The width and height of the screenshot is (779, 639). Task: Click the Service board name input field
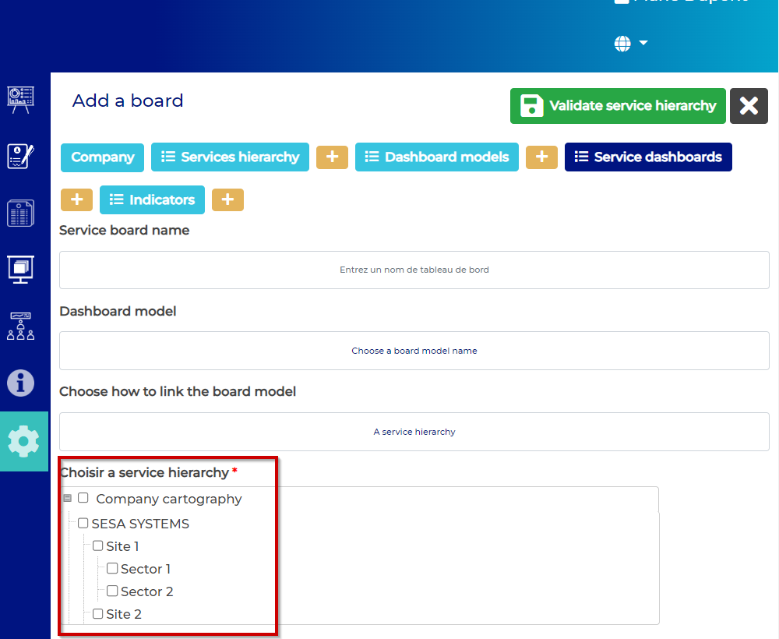414,270
